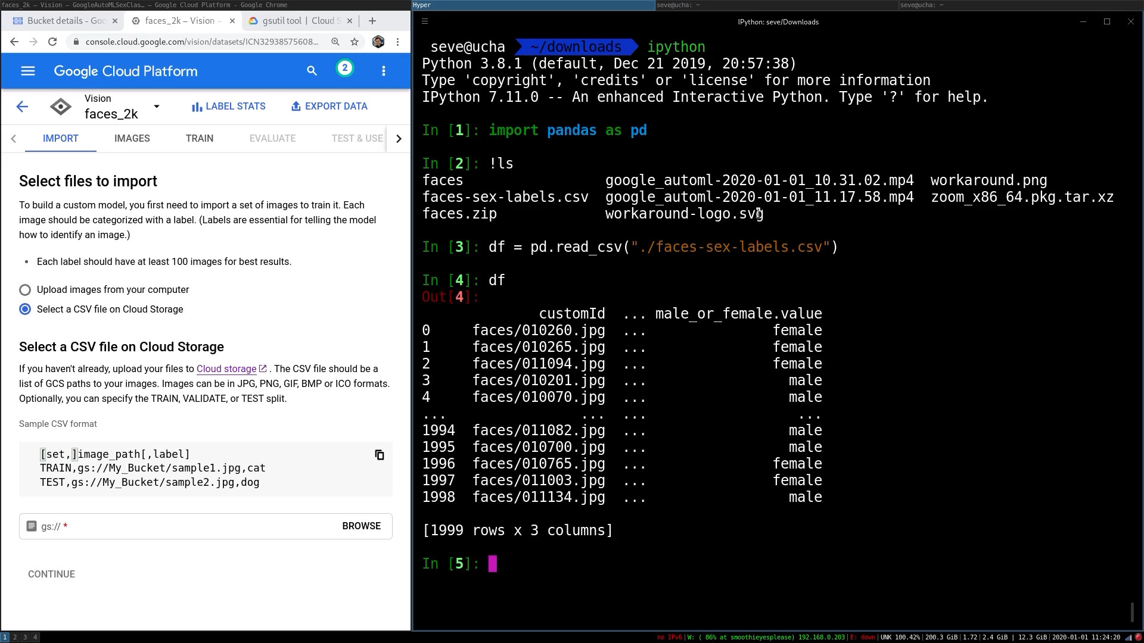Viewport: 1144px width, 643px height.
Task: Click the BROWSE button for GCS path
Action: click(x=362, y=526)
